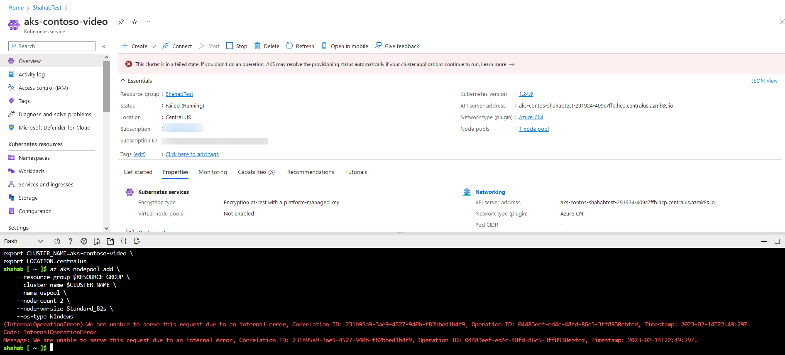This screenshot has height=355, width=785.
Task: Open the more options ellipsis beside title
Action: [x=148, y=22]
